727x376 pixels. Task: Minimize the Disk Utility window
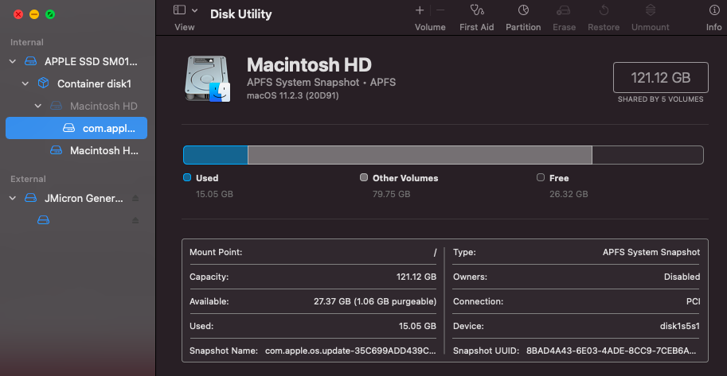point(34,14)
